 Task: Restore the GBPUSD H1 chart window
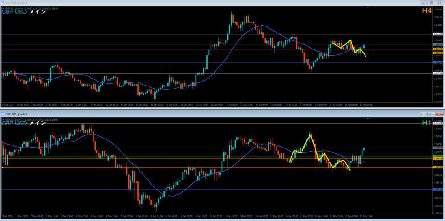[x=432, y=114]
